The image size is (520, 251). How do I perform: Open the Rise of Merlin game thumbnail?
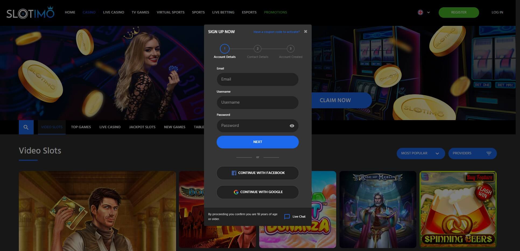tap(378, 210)
